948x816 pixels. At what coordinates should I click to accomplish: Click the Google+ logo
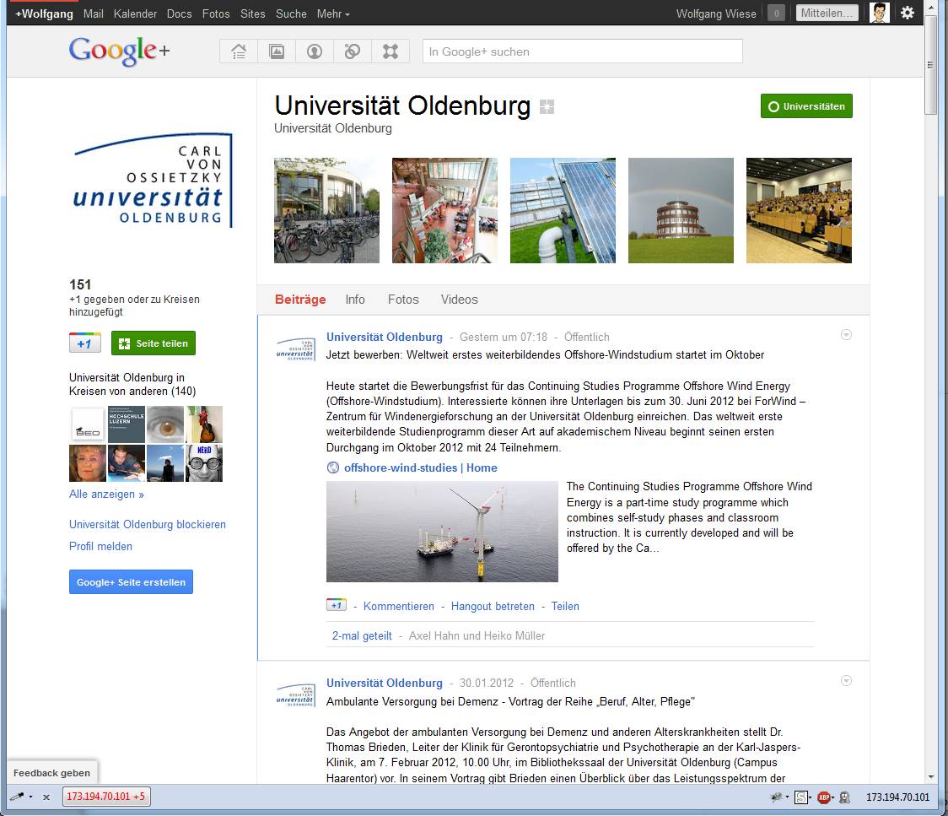(119, 51)
